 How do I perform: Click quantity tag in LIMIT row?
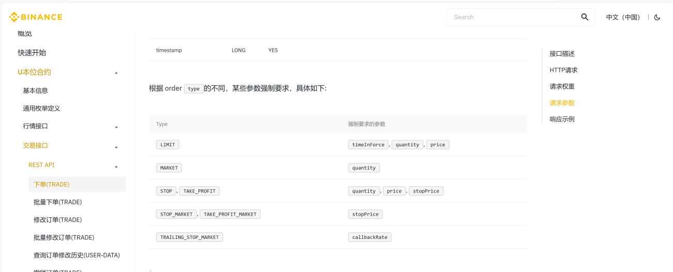(x=407, y=145)
